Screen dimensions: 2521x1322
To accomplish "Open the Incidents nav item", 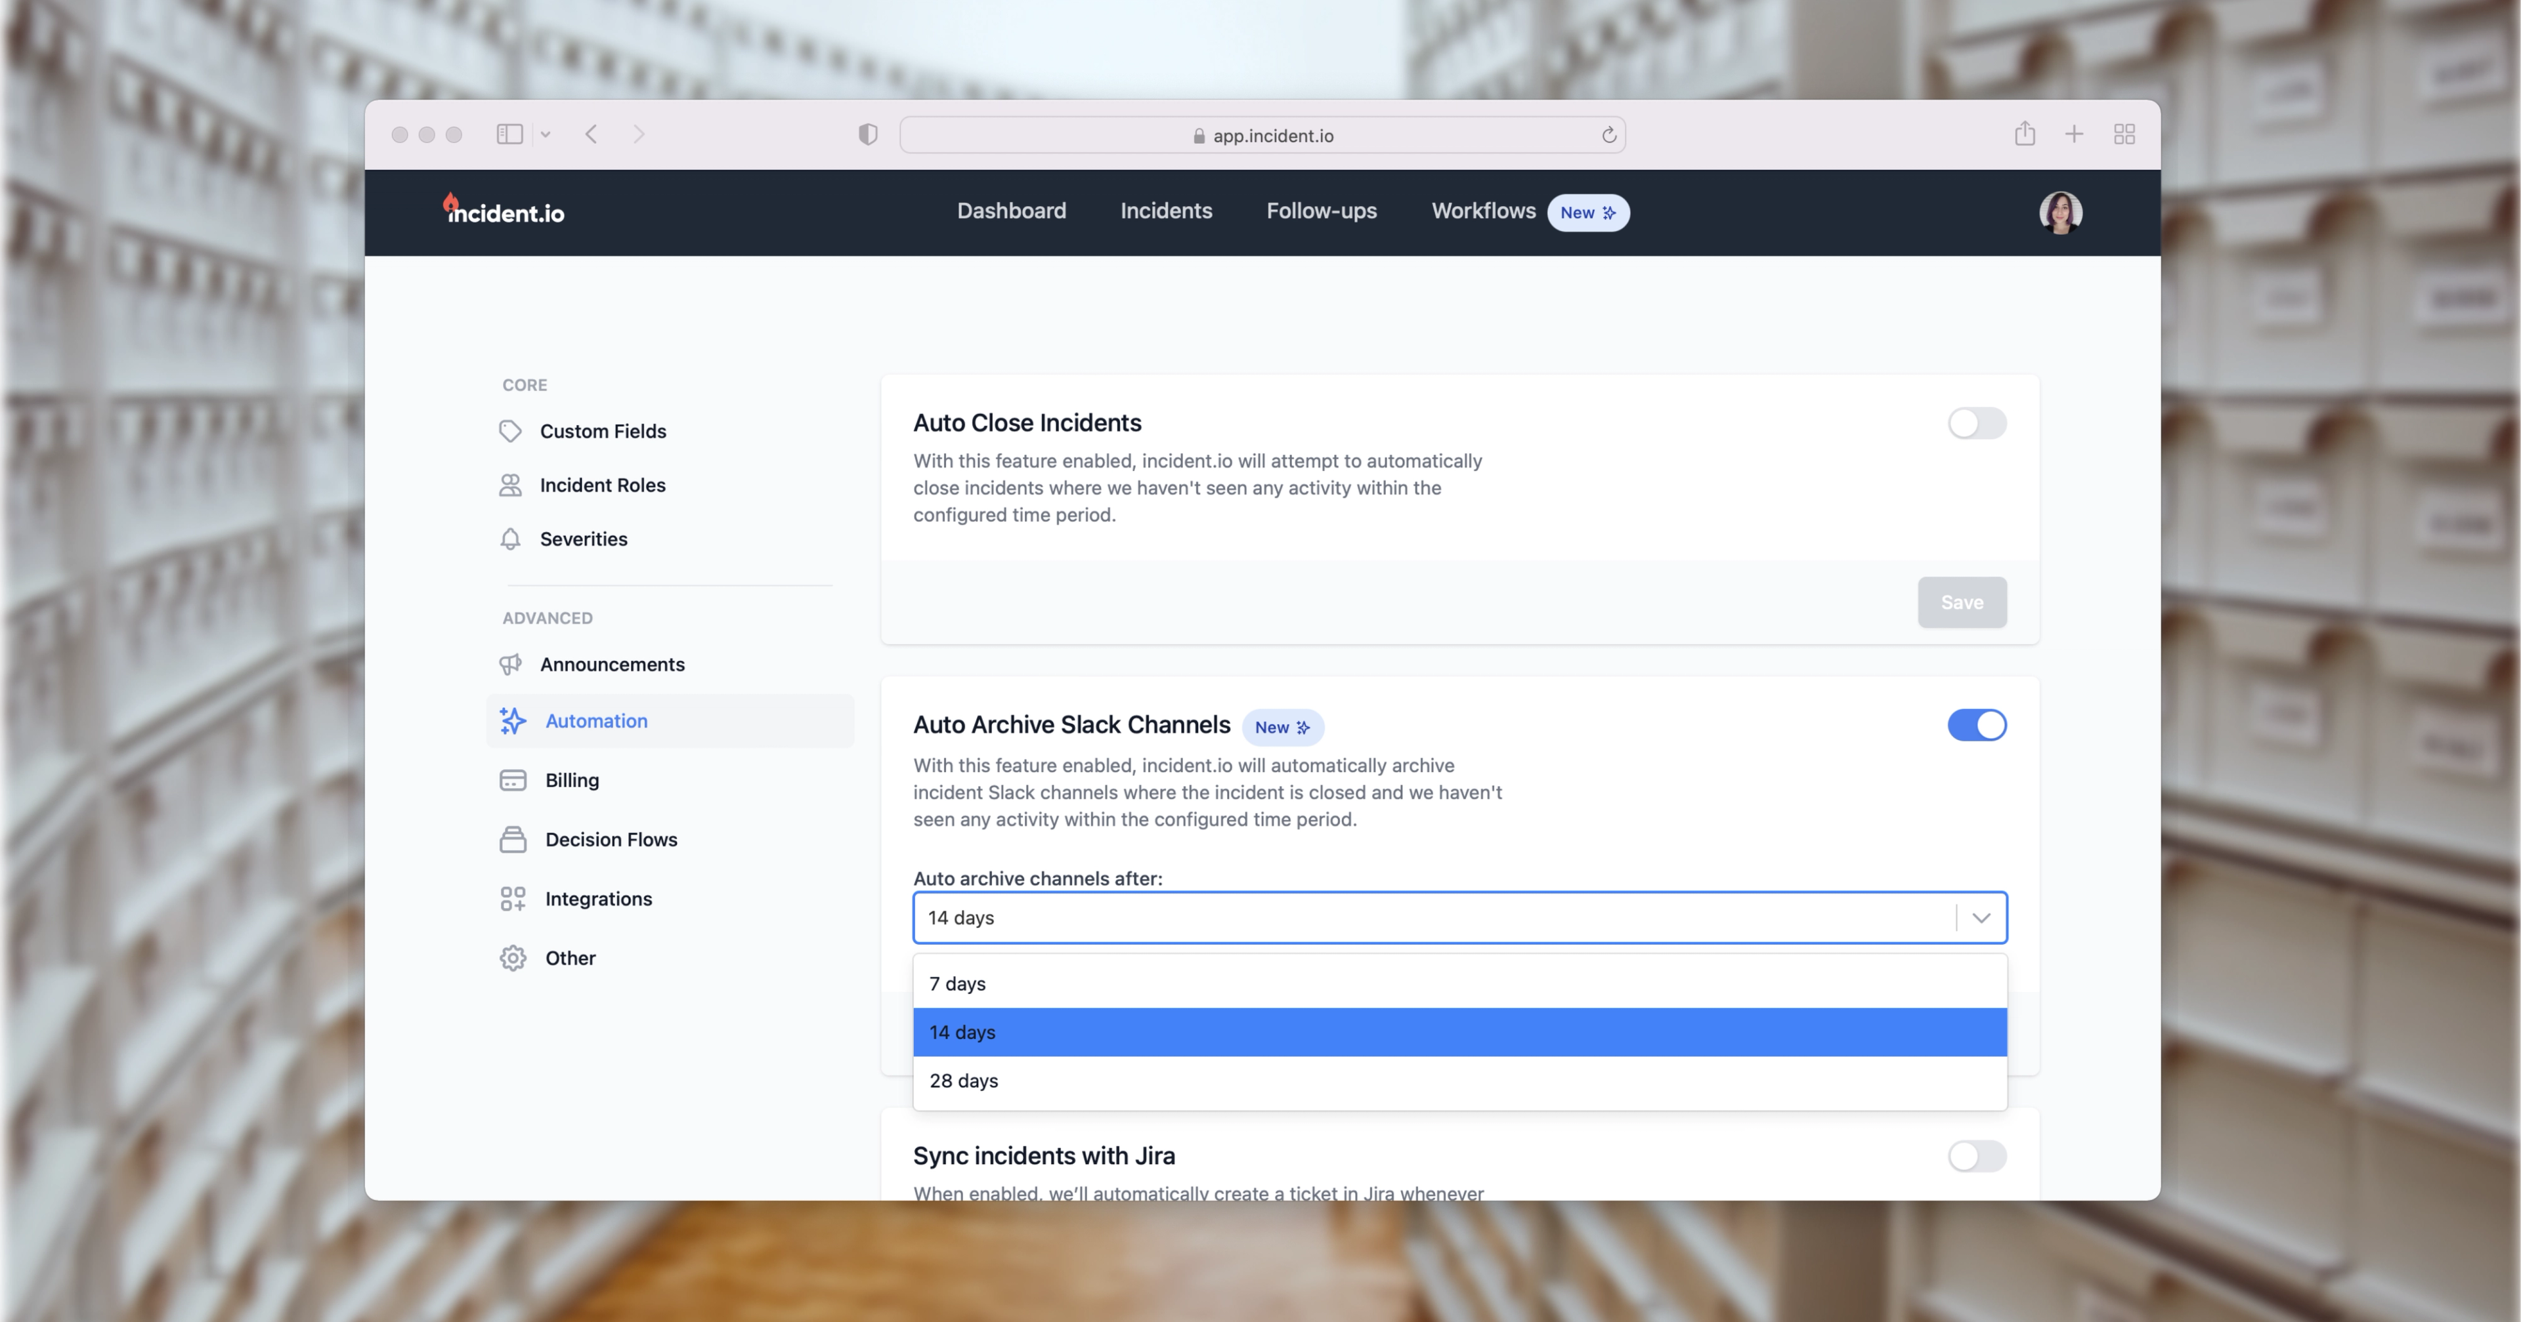I will tap(1165, 211).
